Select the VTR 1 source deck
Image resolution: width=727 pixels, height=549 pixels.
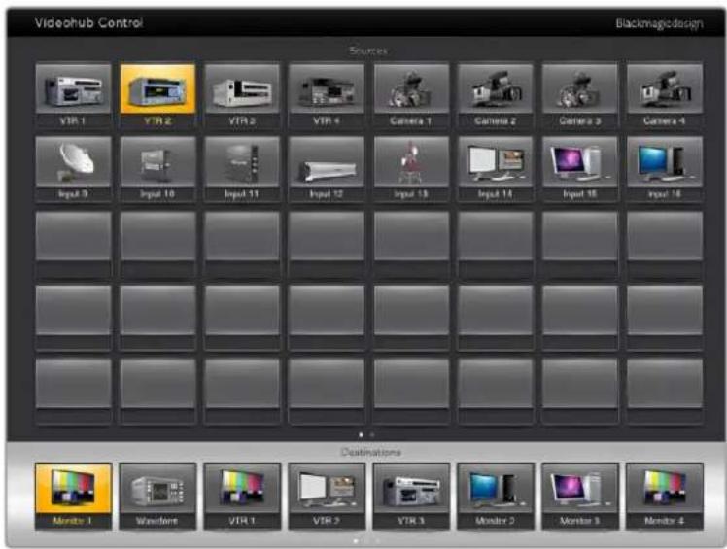coord(73,96)
